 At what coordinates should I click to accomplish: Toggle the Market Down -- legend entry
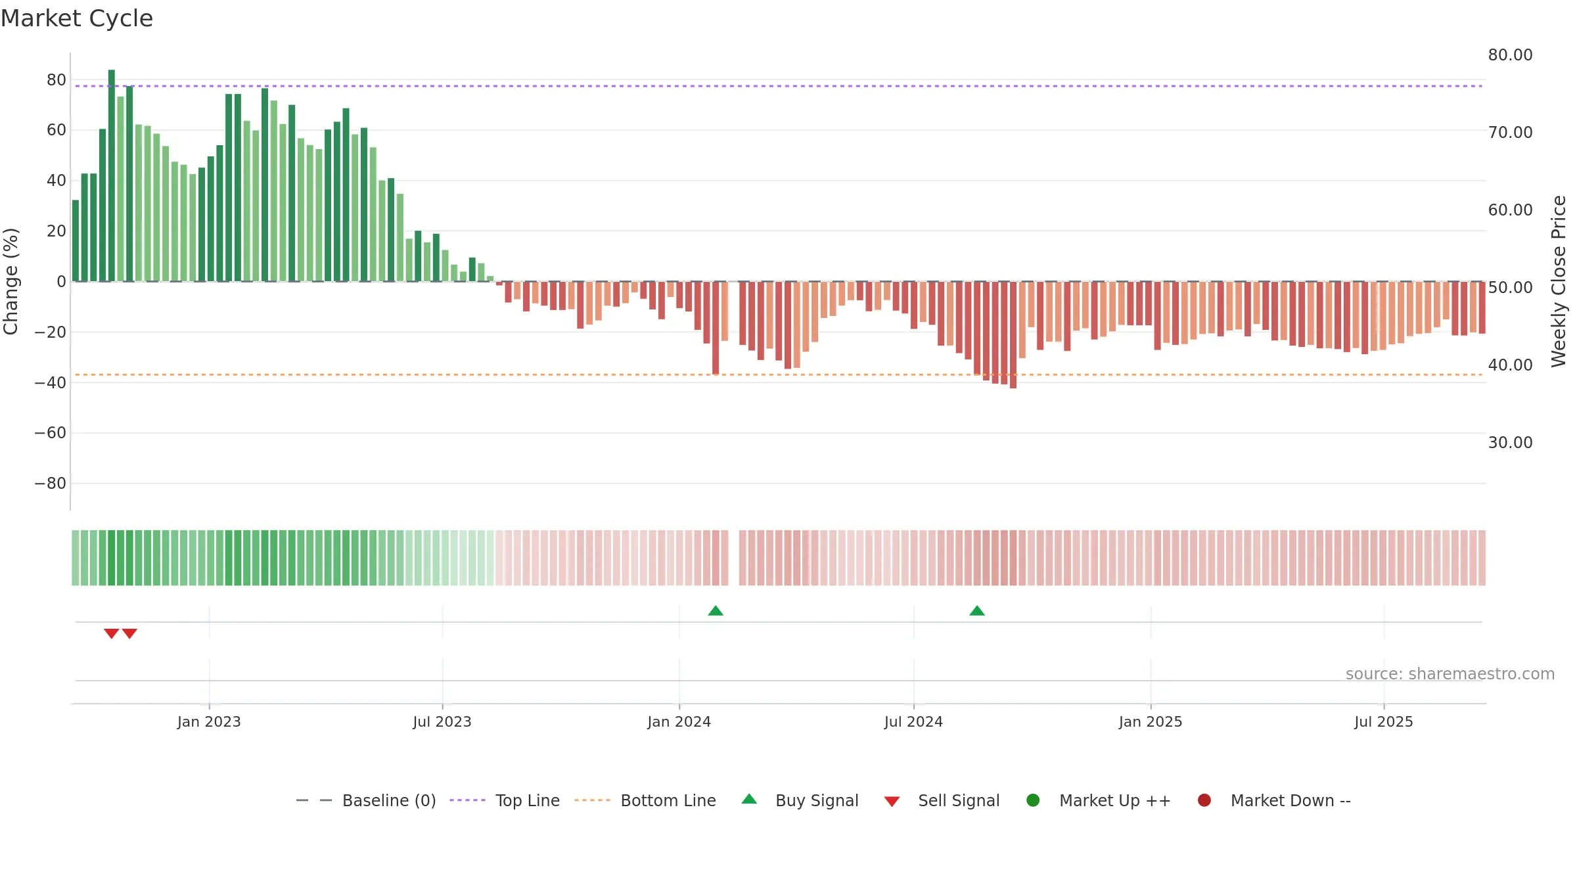point(1274,800)
